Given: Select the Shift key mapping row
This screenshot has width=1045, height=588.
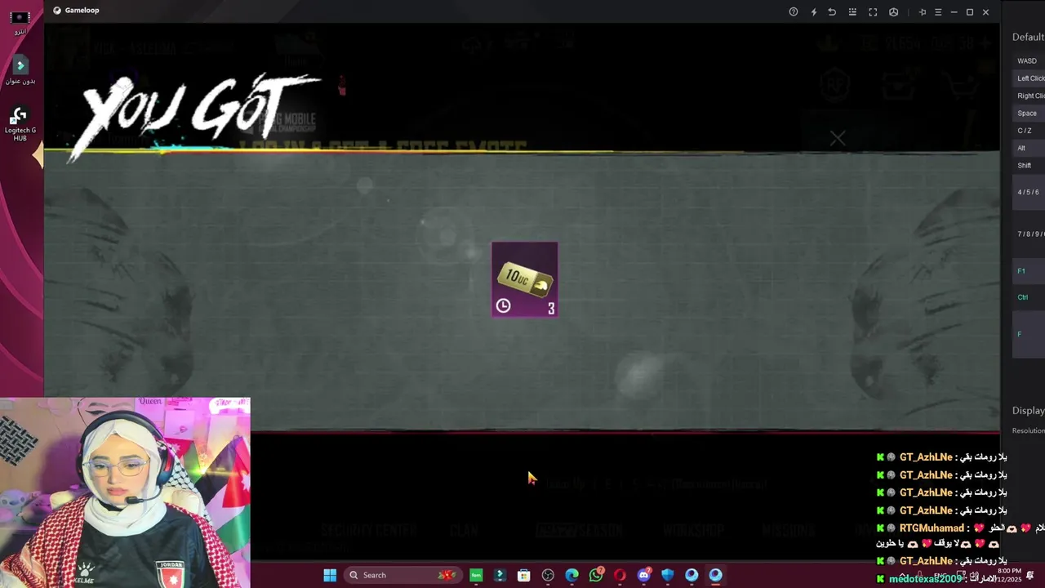Looking at the screenshot, I should click(x=1029, y=166).
